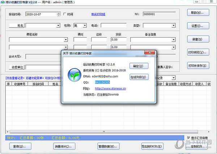
Task: Click the second row 实收 field showing 0.00
Action: pos(119,47)
